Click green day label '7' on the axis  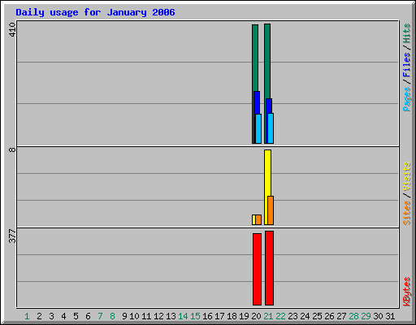coord(100,316)
